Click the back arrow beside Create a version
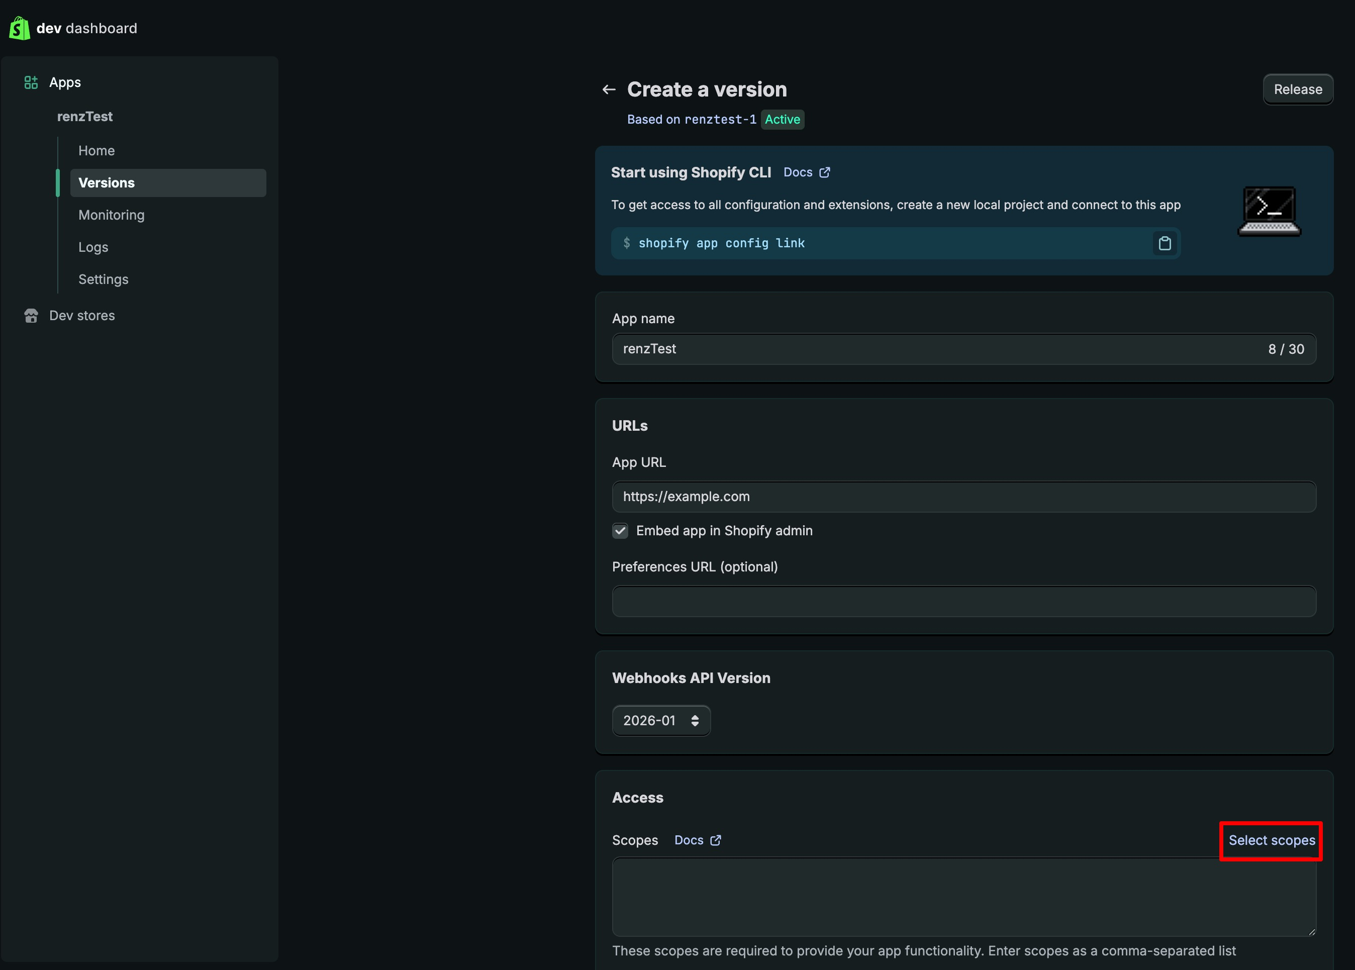 pos(609,89)
